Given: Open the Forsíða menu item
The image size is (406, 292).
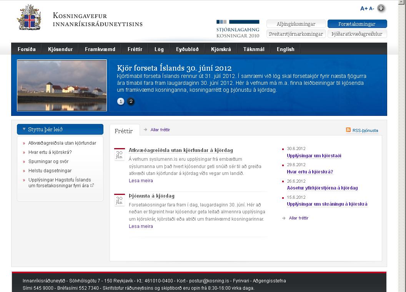Looking at the screenshot, I should point(27,49).
